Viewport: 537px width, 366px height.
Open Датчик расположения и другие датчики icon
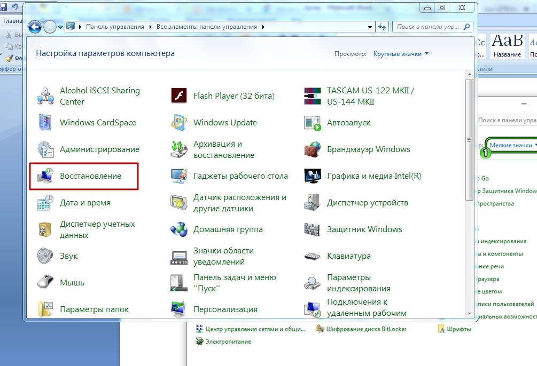pyautogui.click(x=179, y=203)
